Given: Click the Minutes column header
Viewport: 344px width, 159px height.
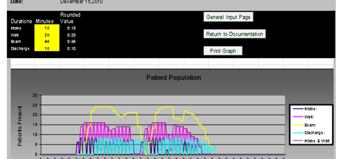Looking at the screenshot, I should pyautogui.click(x=45, y=21).
